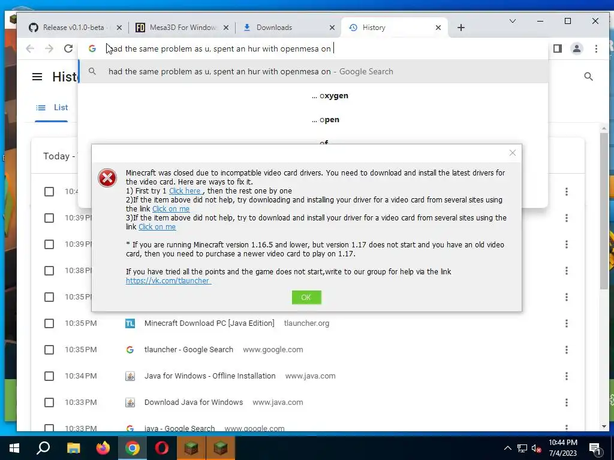Open more actions for Minecraft Download PC entry
The image size is (614, 460).
[566, 323]
